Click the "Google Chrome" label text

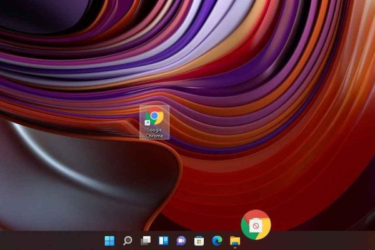(154, 132)
